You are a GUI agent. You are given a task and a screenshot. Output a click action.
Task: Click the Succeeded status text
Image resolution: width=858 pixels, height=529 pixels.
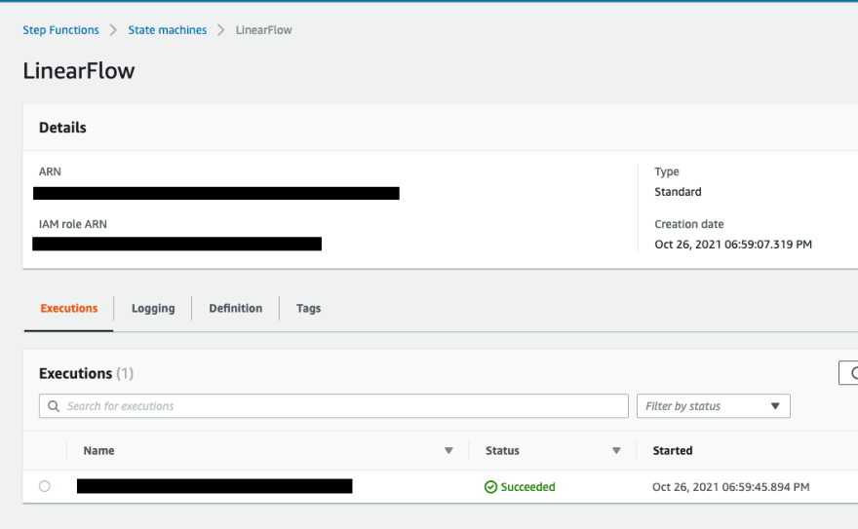click(527, 487)
